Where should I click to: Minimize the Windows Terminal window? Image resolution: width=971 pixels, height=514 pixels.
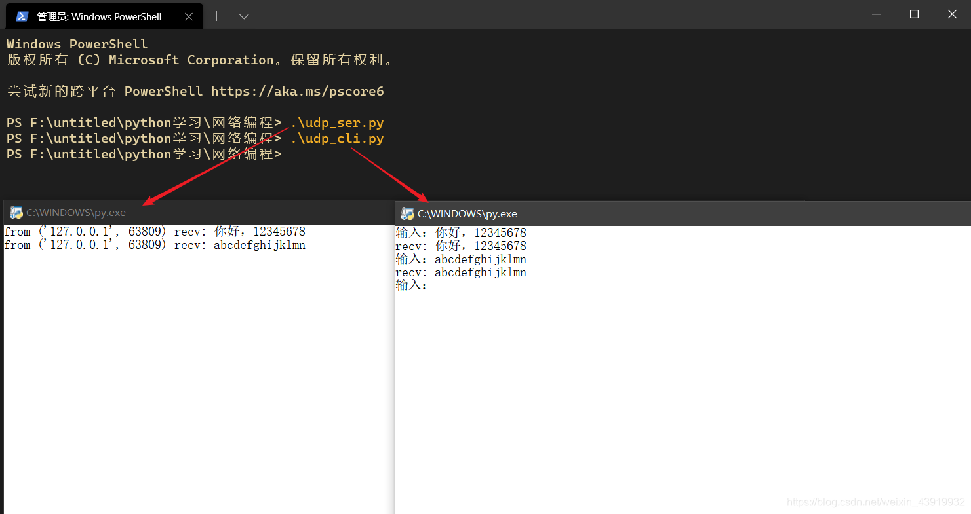click(x=877, y=14)
